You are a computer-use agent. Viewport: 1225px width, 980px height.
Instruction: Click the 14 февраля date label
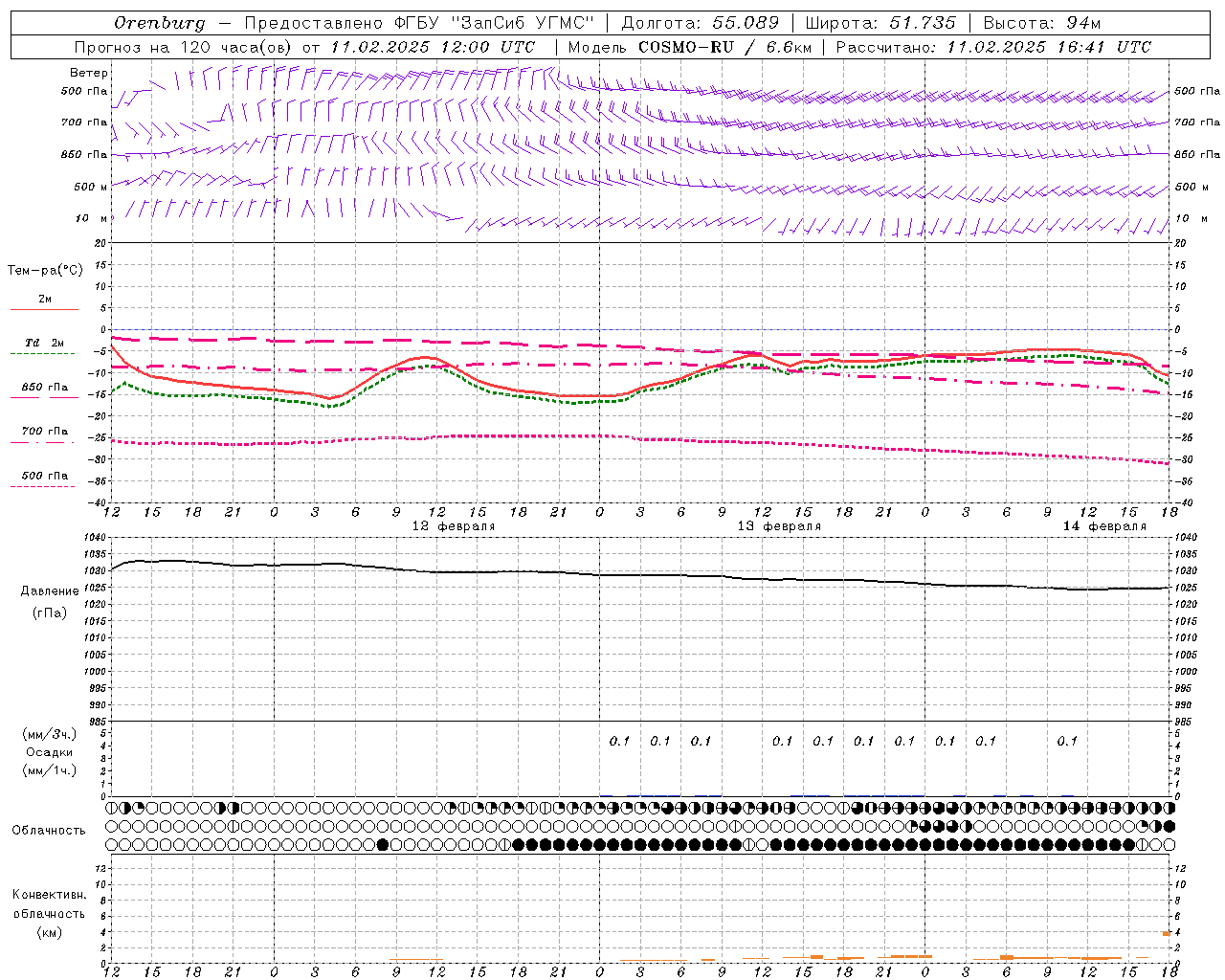click(1104, 526)
